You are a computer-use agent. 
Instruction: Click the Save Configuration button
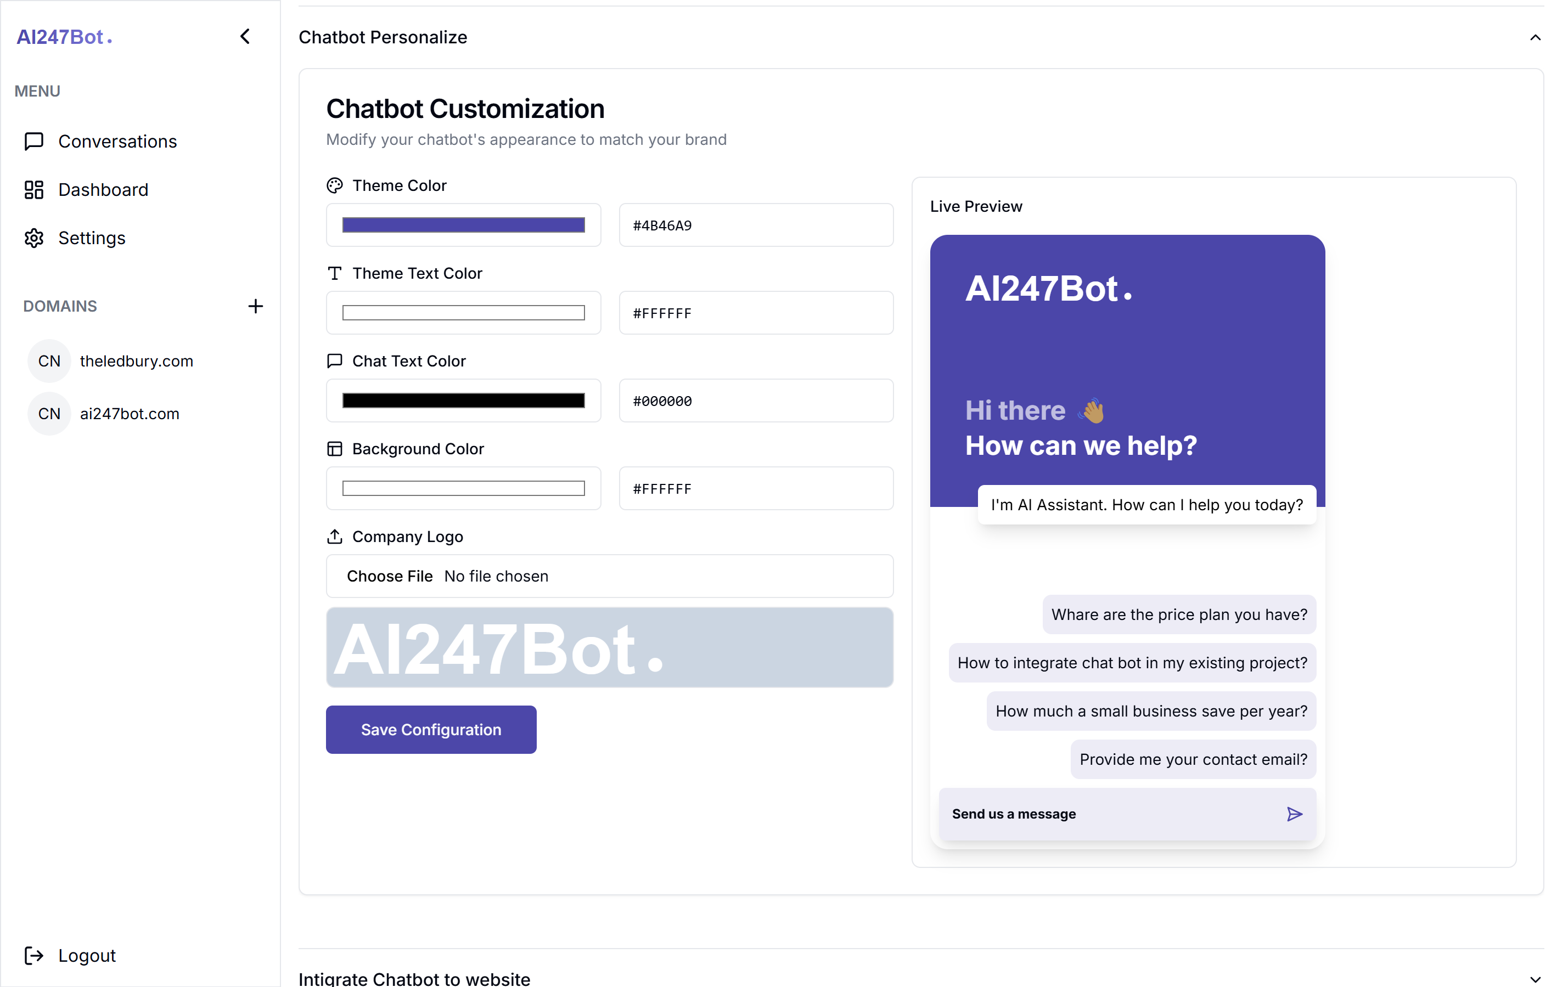point(431,730)
